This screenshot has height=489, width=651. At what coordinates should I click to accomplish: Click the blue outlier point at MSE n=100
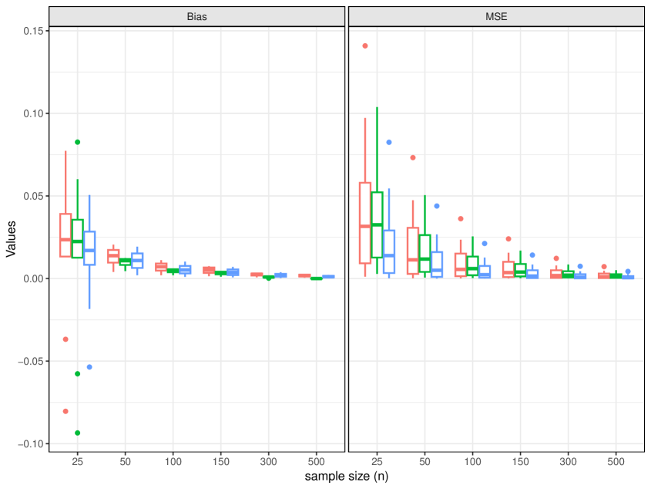coord(485,244)
